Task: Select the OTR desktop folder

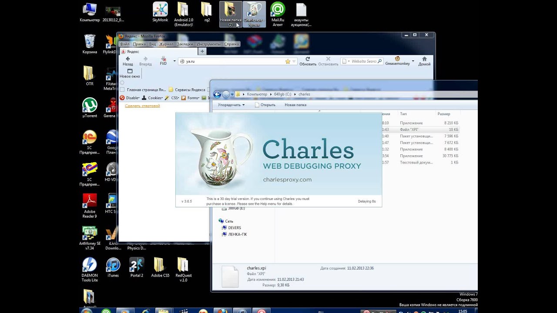Action: coord(90,76)
